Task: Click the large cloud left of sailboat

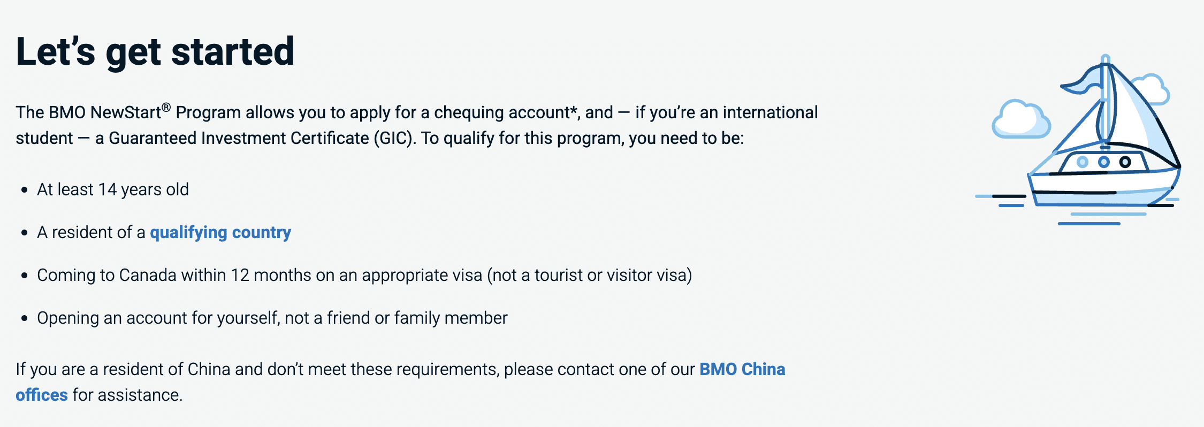Action: [1019, 120]
